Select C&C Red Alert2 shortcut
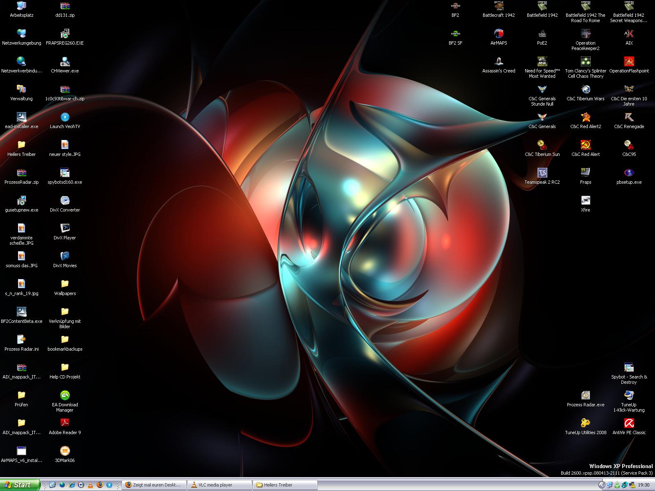This screenshot has height=491, width=655. (x=585, y=117)
